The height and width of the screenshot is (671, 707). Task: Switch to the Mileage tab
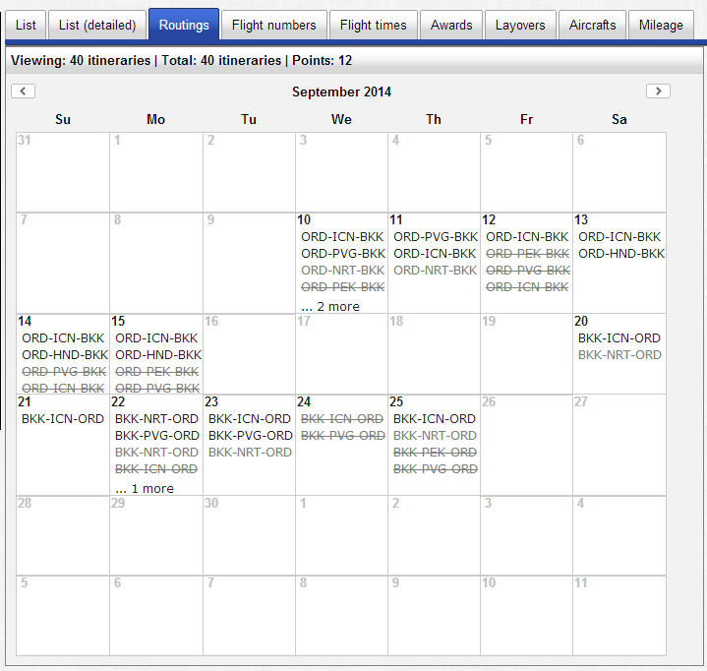tap(661, 26)
